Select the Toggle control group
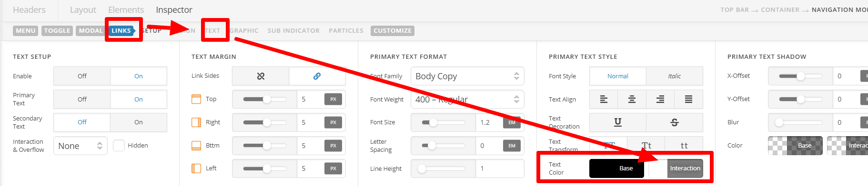868x186 pixels. 57,31
